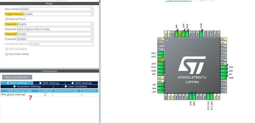Select the NRST pin

pos(160,60)
